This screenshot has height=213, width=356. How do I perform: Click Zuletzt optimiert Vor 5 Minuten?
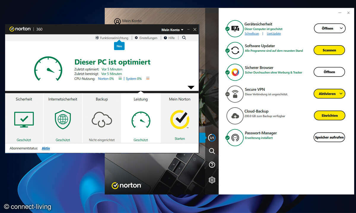tap(112, 69)
